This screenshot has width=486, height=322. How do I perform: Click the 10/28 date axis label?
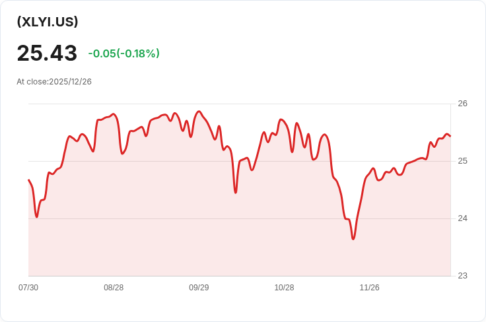click(x=284, y=288)
